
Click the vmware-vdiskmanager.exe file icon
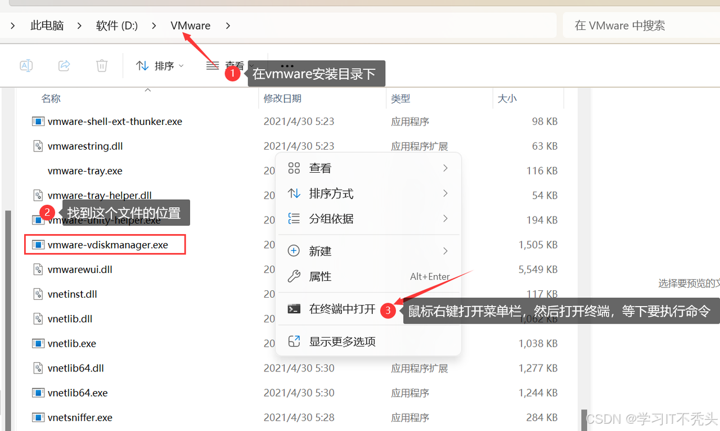pos(38,245)
